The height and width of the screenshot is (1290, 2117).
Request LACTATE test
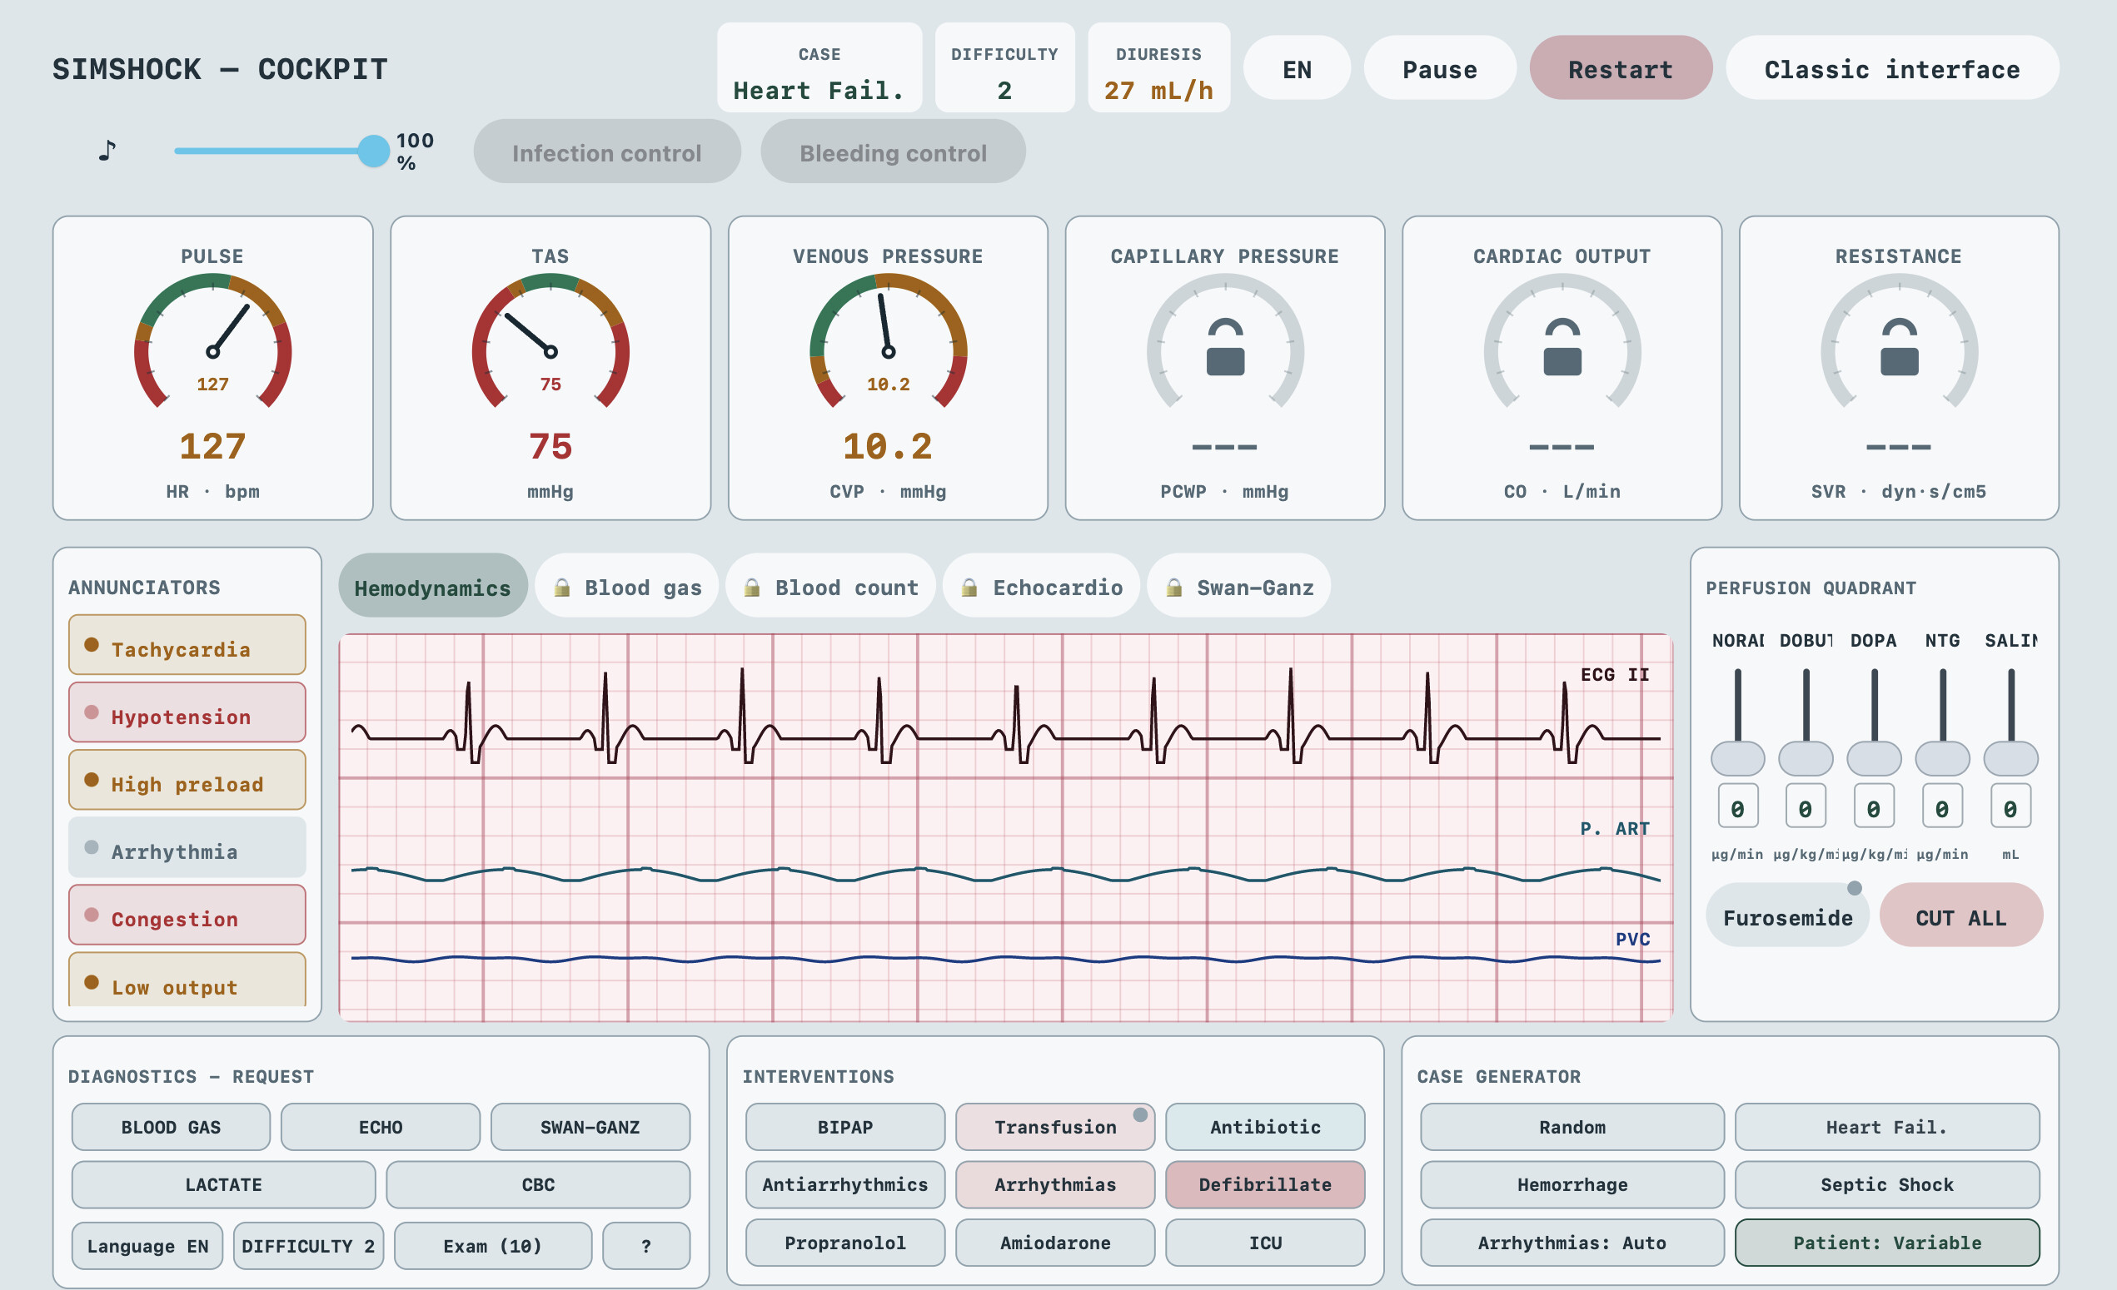pos(223,1184)
